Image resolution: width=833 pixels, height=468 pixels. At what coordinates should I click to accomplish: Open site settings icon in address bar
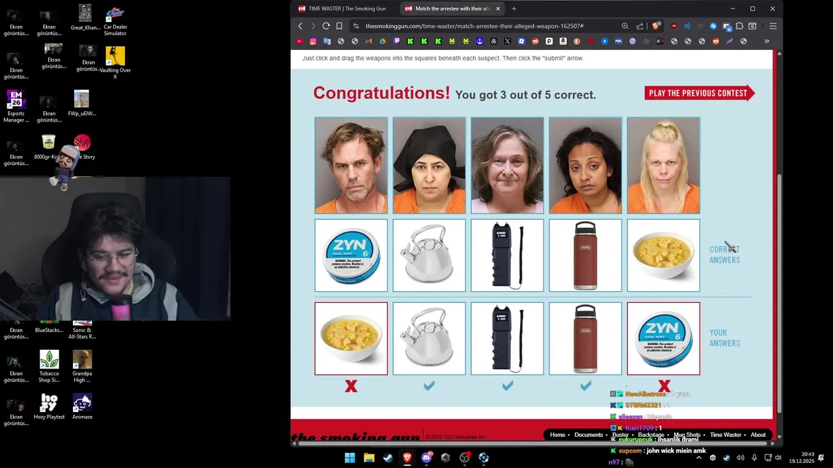(x=355, y=26)
